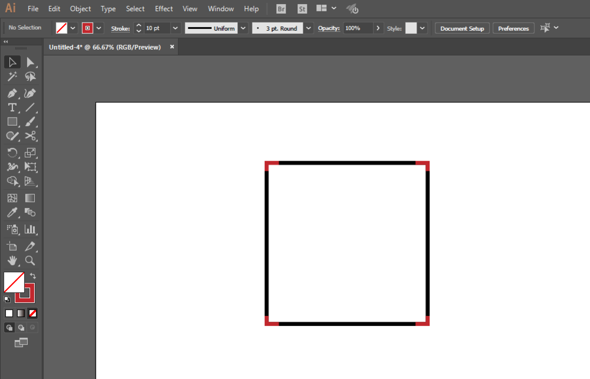
Task: Click the stroke color swatch in control bar
Action: [x=87, y=28]
